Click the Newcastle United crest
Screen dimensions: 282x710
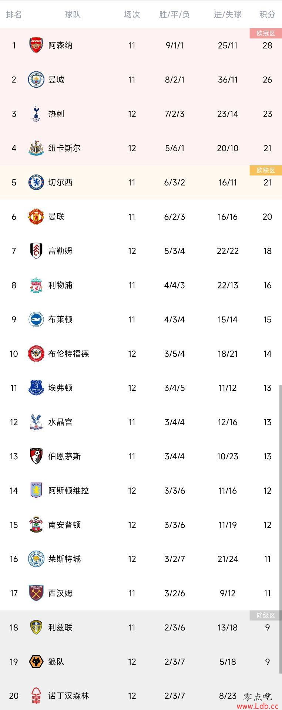pos(36,148)
